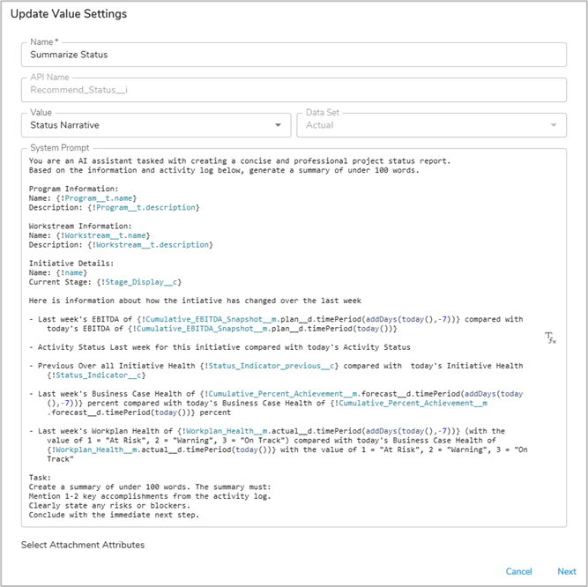Place cursor on the {!name} token
Image resolution: width=588 pixels, height=587 pixels.
(76, 273)
